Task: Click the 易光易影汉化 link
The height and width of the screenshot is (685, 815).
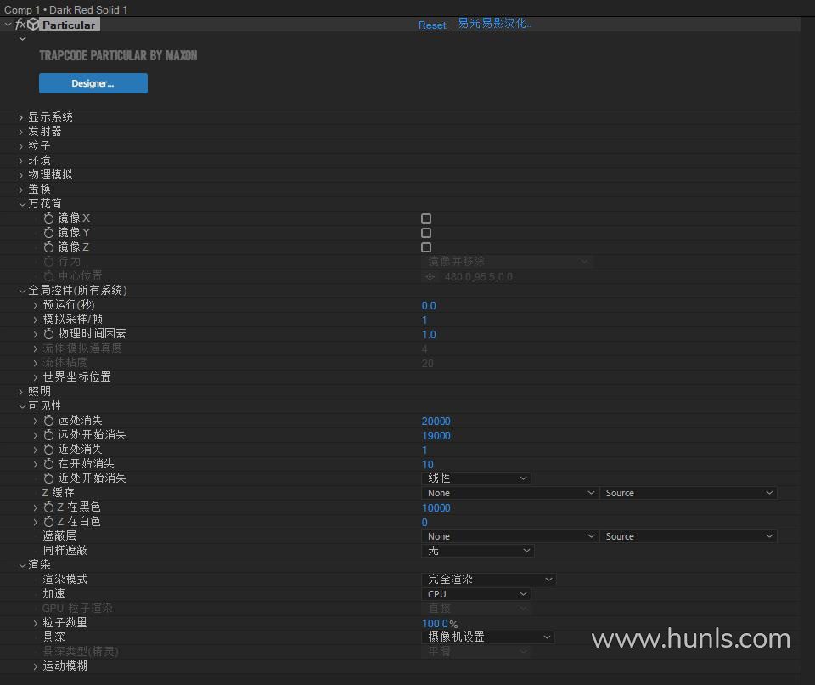Action: [494, 24]
